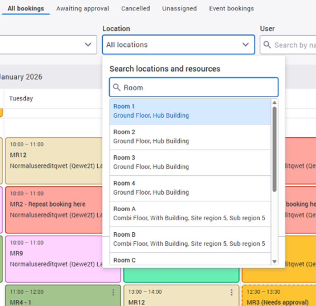Go to the Unassigned tab
Viewport: 316px width, 306px height.
coord(179,8)
